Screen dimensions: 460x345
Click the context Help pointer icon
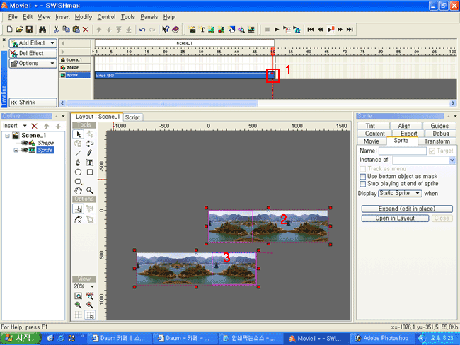tap(166, 29)
